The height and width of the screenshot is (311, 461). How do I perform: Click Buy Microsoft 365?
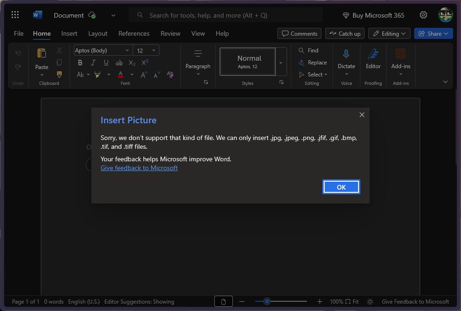click(373, 15)
